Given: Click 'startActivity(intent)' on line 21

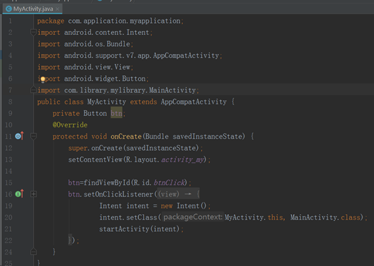Looking at the screenshot, I should (x=140, y=229).
